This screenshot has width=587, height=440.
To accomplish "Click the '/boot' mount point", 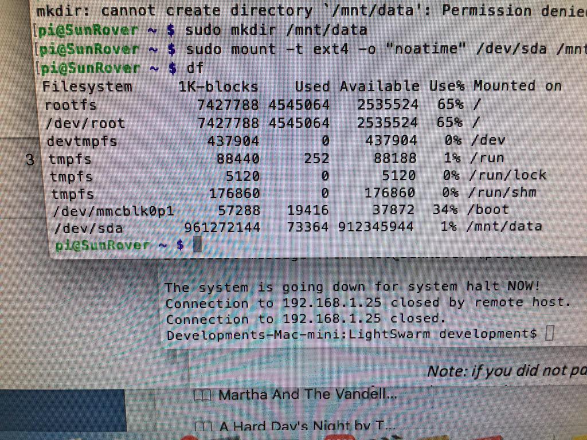I will click(488, 209).
